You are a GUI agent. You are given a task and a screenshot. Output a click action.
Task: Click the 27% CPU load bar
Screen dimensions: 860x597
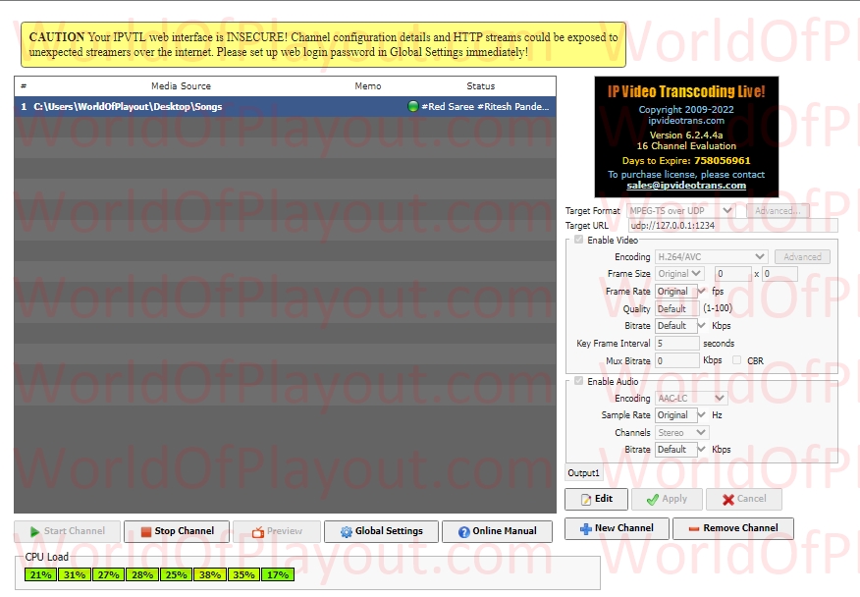(x=109, y=574)
